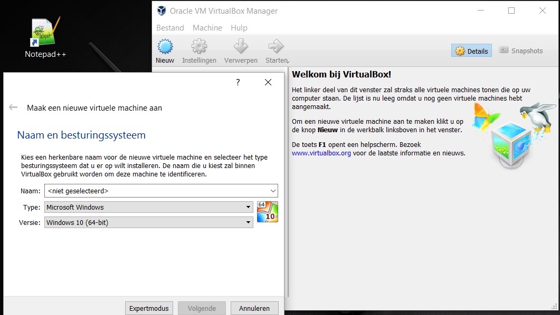Screen dimensions: 560x315
Task: Open Notepad++ desktop shortcut
Action: (45, 38)
